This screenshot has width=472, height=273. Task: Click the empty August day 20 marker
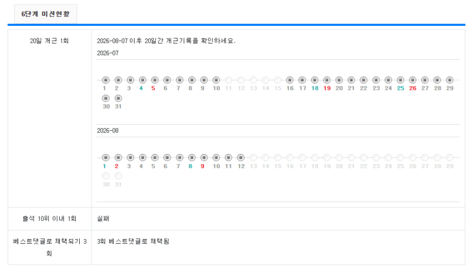[x=339, y=157]
